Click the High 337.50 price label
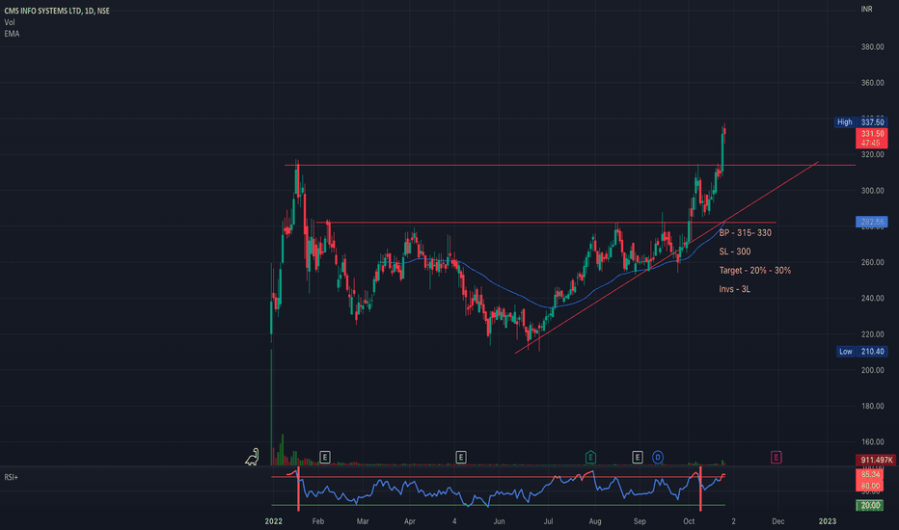This screenshot has width=899, height=530. point(860,122)
